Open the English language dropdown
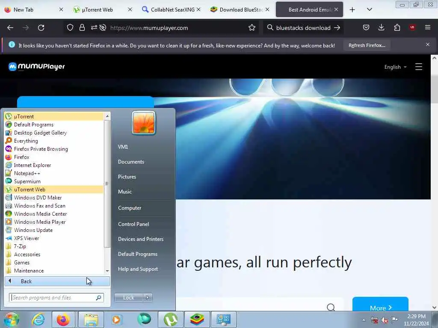This screenshot has width=438, height=328. coord(395,67)
